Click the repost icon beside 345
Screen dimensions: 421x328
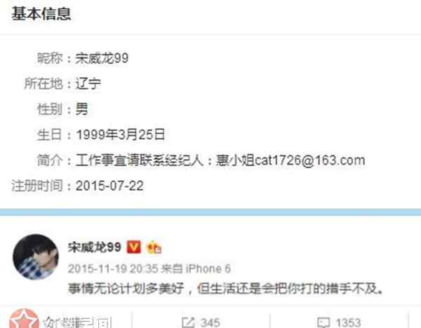coord(188,322)
